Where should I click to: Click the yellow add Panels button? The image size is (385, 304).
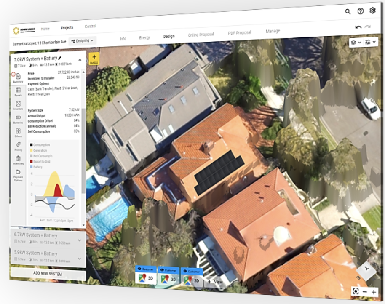pyautogui.click(x=94, y=59)
